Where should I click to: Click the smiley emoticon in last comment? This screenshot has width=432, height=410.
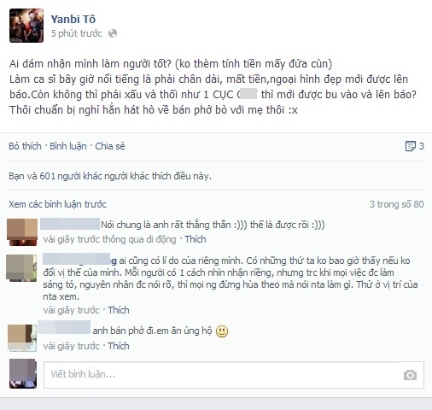pyautogui.click(x=222, y=331)
